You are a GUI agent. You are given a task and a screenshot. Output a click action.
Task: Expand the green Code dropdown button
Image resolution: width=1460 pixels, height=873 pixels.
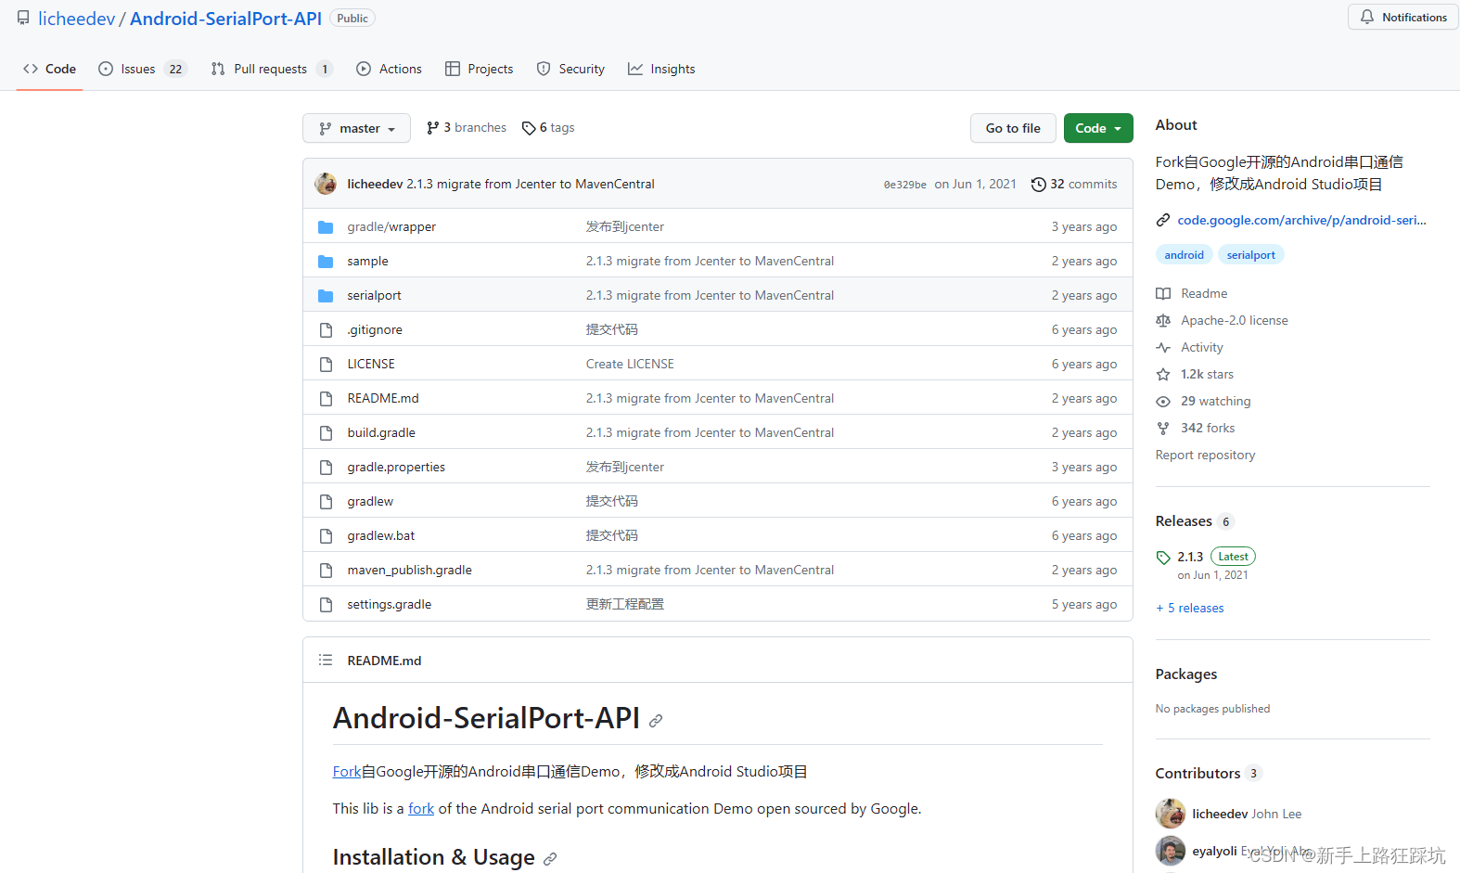[1098, 128]
